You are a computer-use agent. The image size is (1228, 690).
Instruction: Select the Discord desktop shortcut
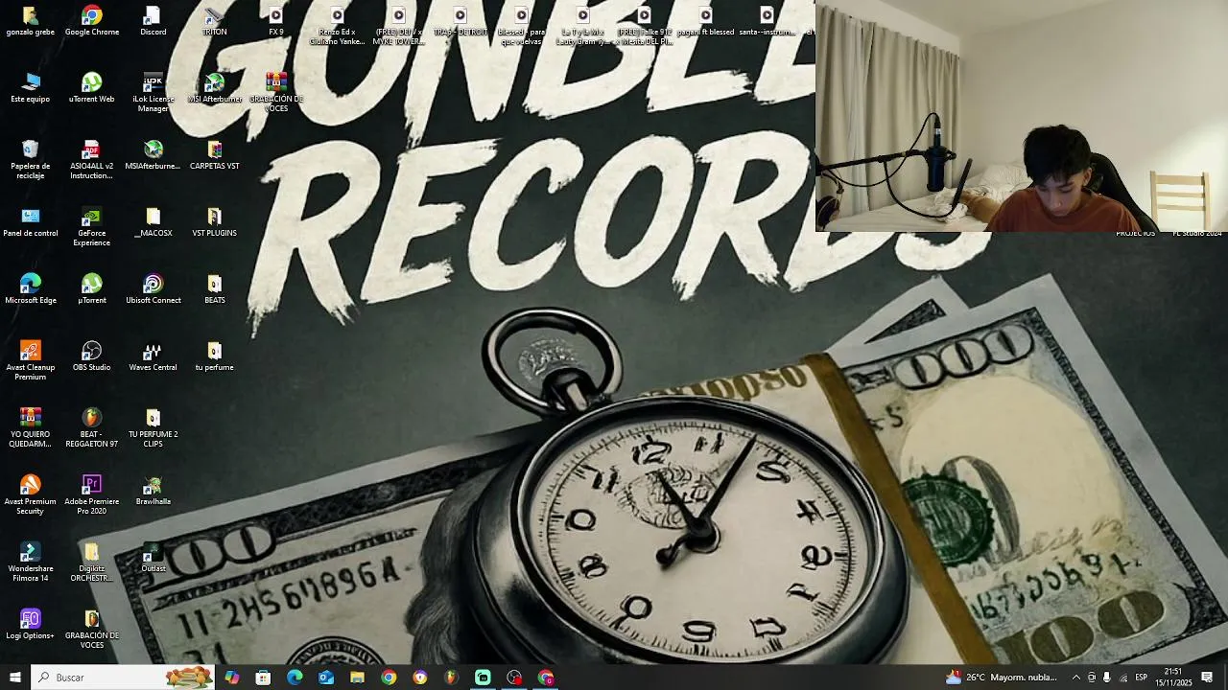(153, 21)
